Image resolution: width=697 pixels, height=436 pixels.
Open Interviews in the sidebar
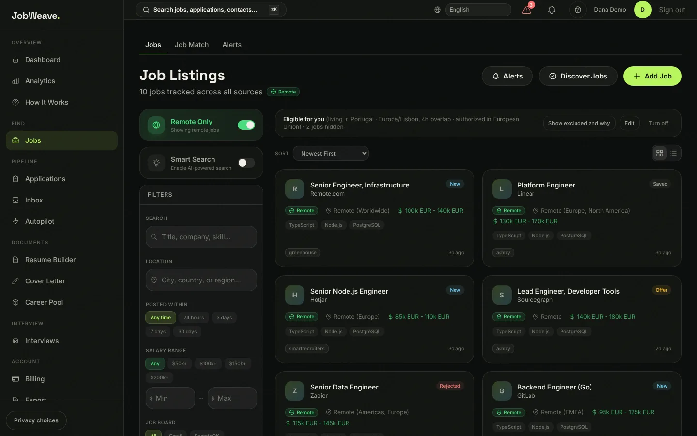pyautogui.click(x=61, y=341)
